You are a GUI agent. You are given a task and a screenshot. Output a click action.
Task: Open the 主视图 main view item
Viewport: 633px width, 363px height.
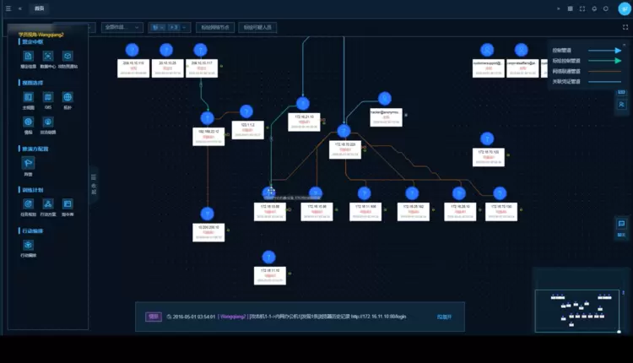point(28,98)
